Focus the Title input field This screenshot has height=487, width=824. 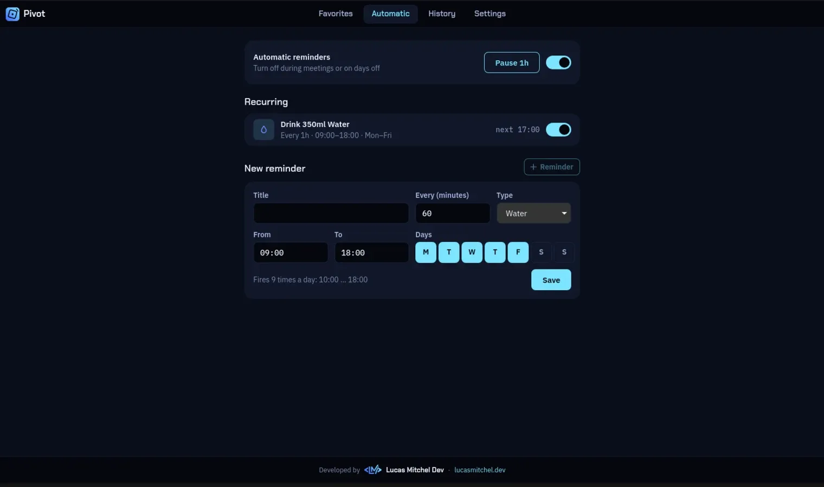(331, 213)
